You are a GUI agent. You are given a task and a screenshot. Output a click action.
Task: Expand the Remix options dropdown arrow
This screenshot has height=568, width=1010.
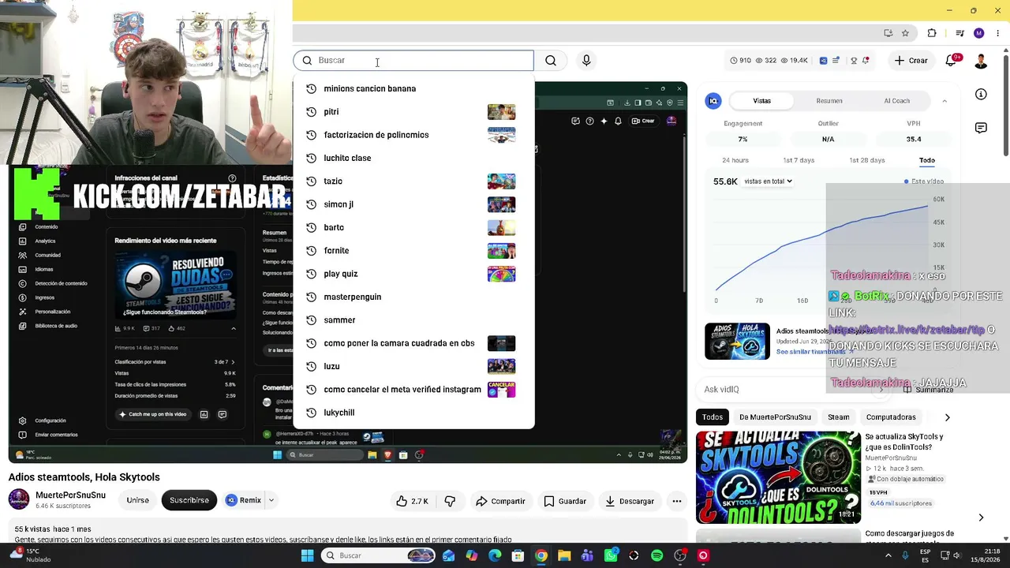(x=271, y=501)
